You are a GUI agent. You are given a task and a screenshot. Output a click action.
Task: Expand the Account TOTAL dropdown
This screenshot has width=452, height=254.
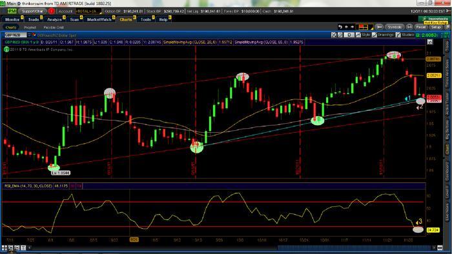[88, 11]
